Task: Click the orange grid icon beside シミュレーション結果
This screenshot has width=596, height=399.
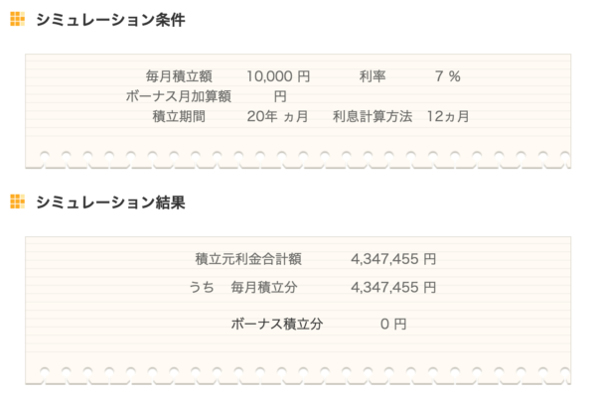Action: (x=17, y=202)
